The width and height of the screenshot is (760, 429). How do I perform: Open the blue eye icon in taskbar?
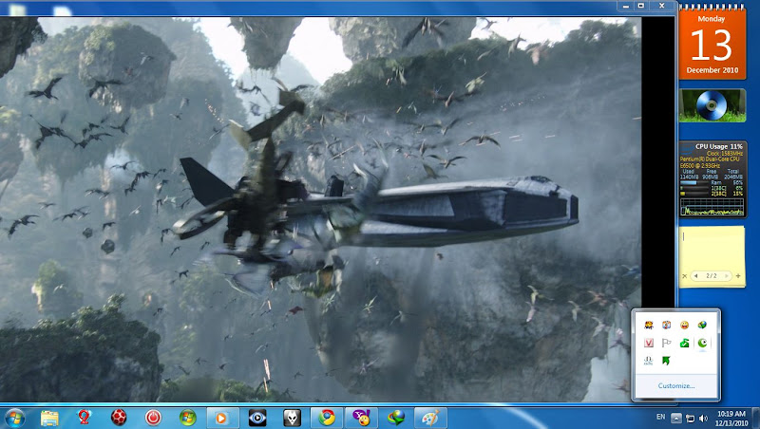(x=257, y=418)
